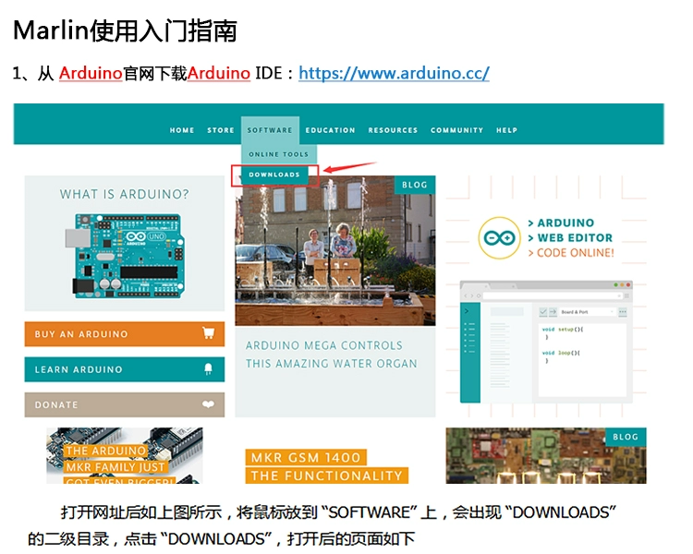Click the bell icon on Learn Arduino
This screenshot has height=554, width=693.
[x=208, y=369]
